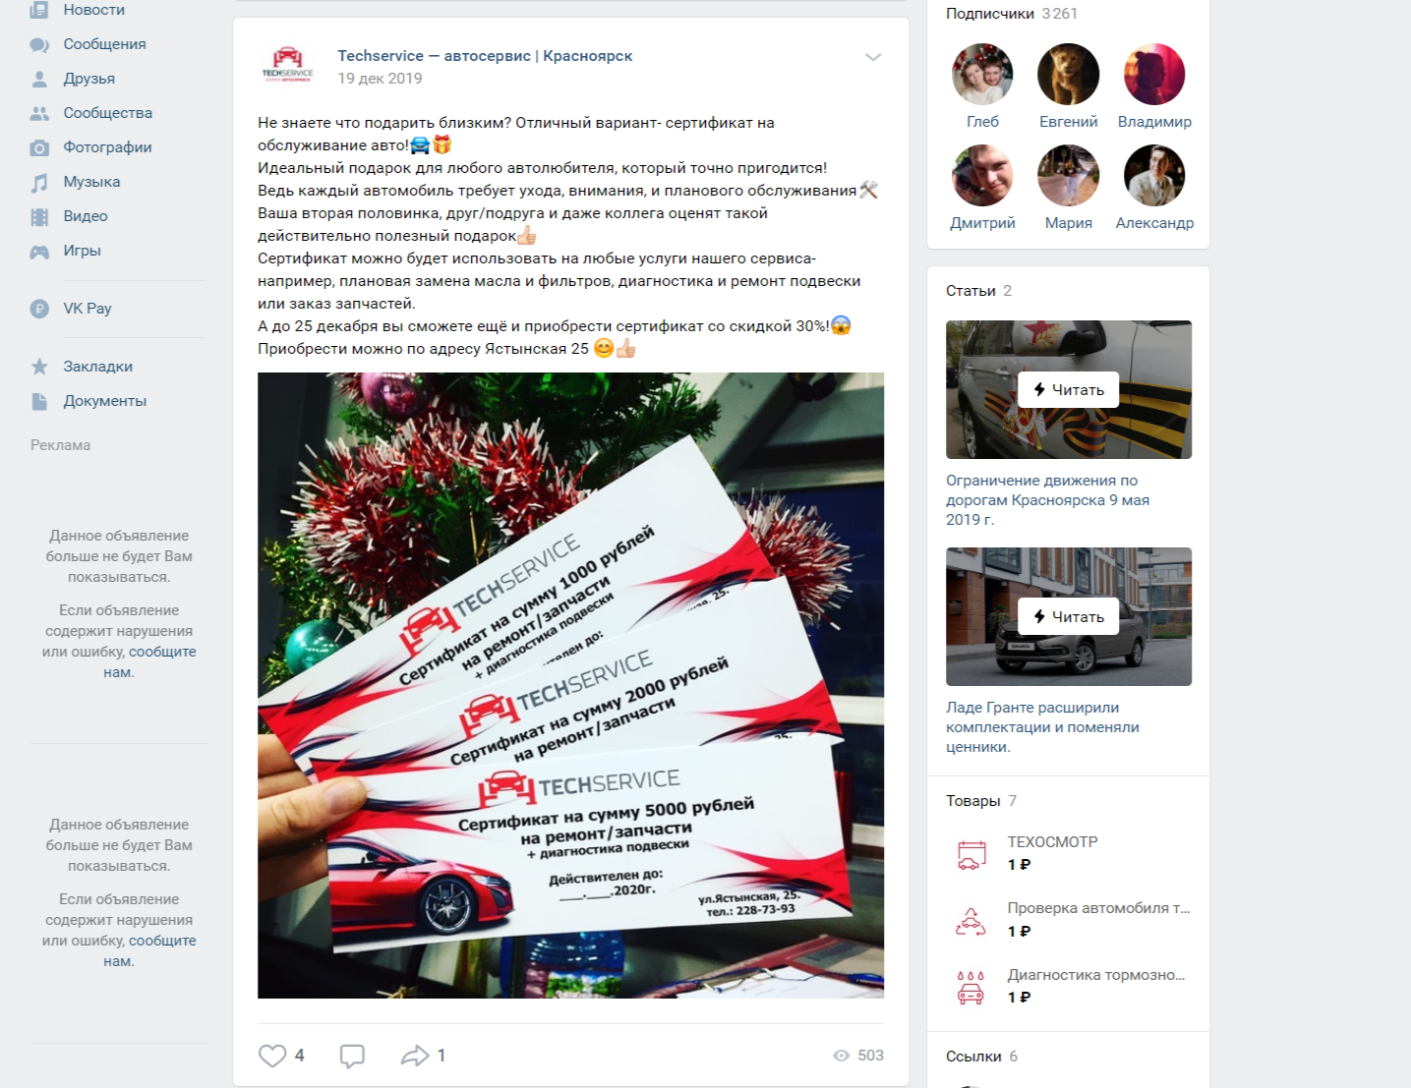Open subscriber Мария's profile picture

[x=1068, y=176]
